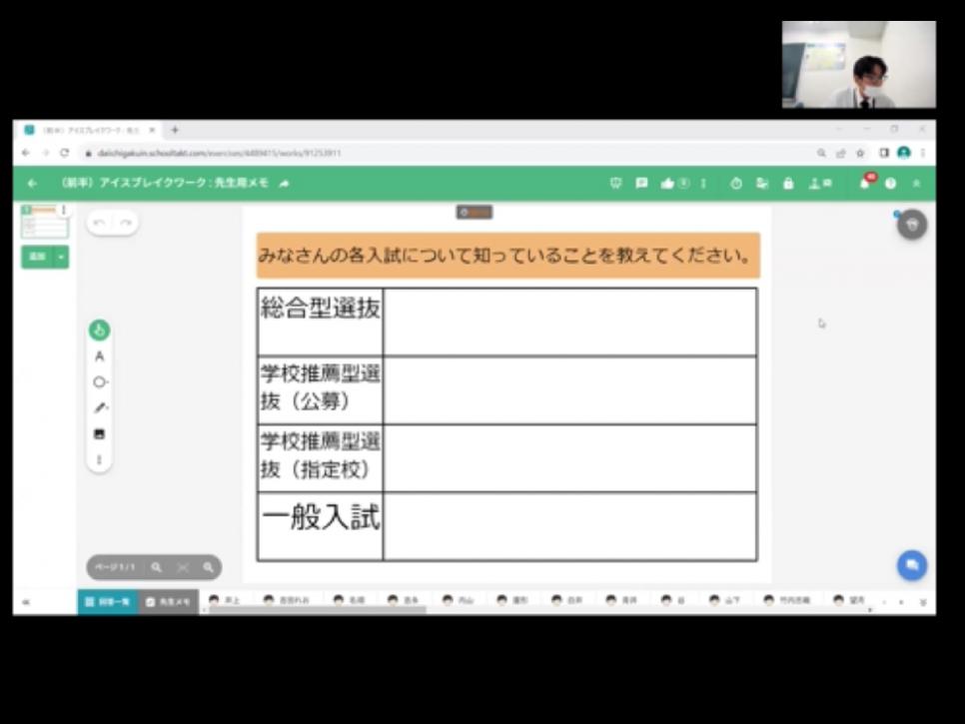
Task: Click the Insert image tool
Action: pos(99,434)
